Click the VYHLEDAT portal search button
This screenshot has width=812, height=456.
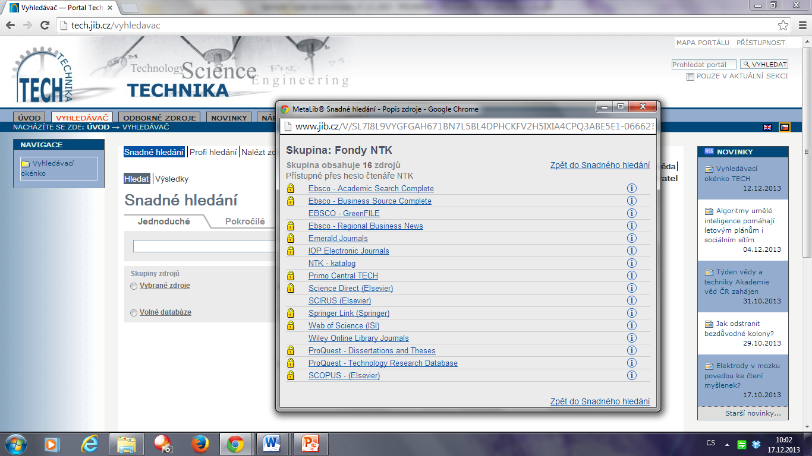764,64
